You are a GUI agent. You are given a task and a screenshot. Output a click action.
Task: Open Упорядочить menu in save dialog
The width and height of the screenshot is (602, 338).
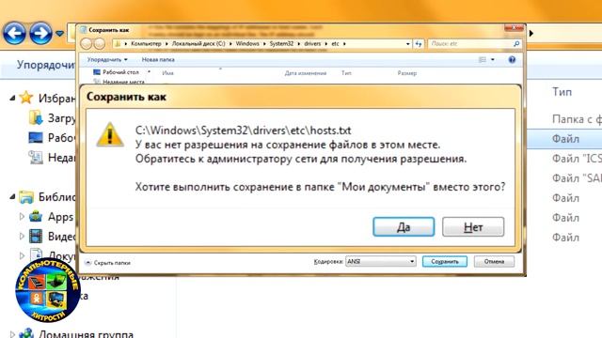107,59
